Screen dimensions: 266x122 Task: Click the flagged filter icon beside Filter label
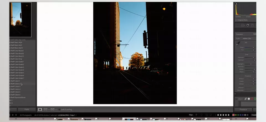coord(196,115)
